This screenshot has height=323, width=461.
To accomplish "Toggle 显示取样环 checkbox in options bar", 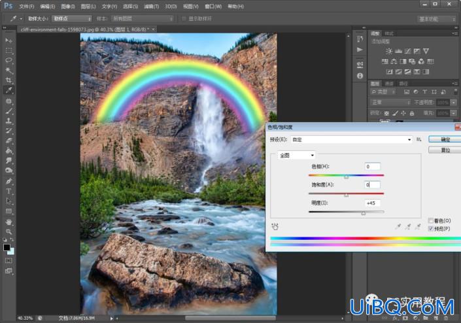I will [184, 19].
